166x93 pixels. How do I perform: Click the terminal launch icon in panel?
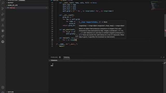[x=165, y=63]
